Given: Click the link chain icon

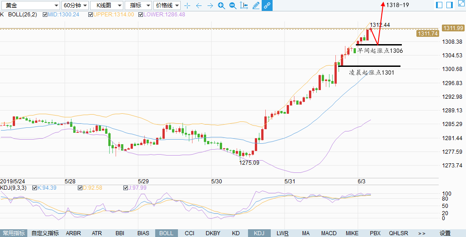Looking at the screenshot, I should [267, 5].
